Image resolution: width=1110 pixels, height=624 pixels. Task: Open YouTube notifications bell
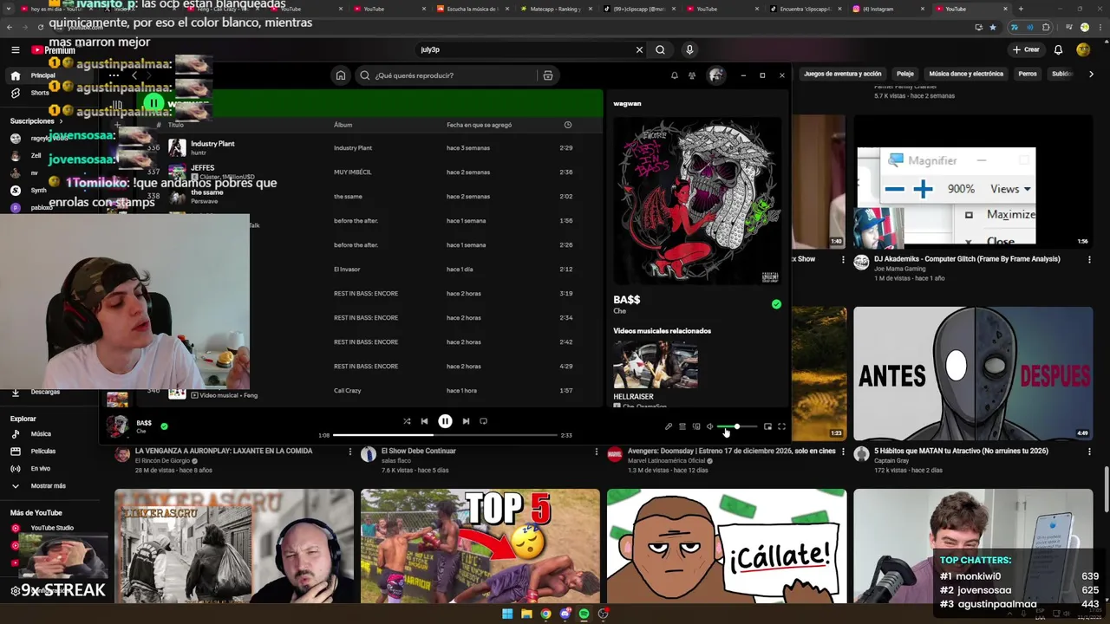point(1058,49)
